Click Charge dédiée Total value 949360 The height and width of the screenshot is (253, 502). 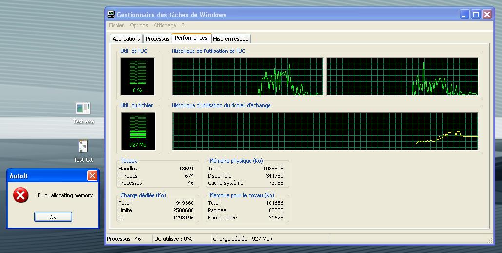tap(185, 203)
